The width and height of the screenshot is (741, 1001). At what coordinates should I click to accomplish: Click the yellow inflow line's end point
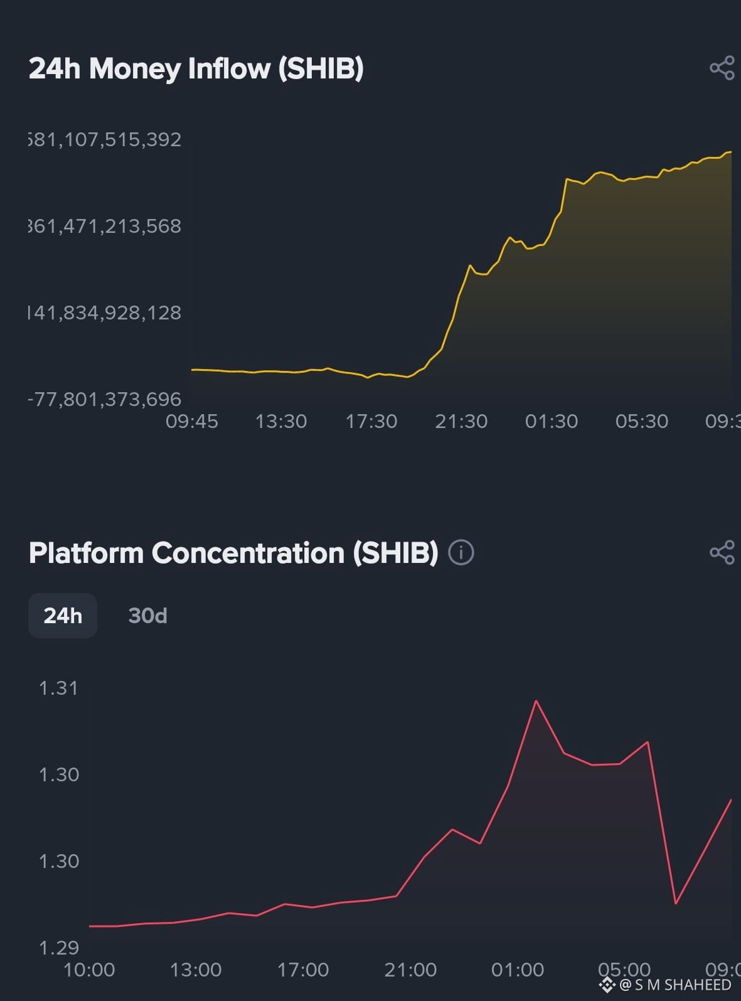click(x=730, y=152)
